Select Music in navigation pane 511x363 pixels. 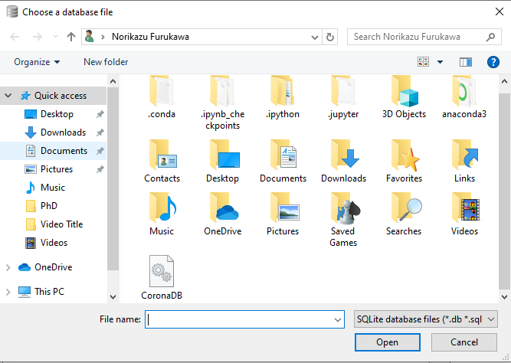coord(46,188)
